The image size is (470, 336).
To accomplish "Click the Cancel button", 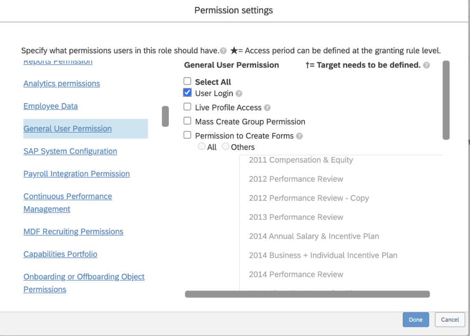I will [x=449, y=320].
